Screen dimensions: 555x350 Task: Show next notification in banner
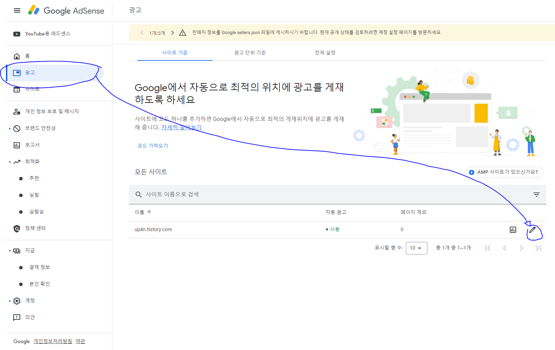tap(172, 33)
